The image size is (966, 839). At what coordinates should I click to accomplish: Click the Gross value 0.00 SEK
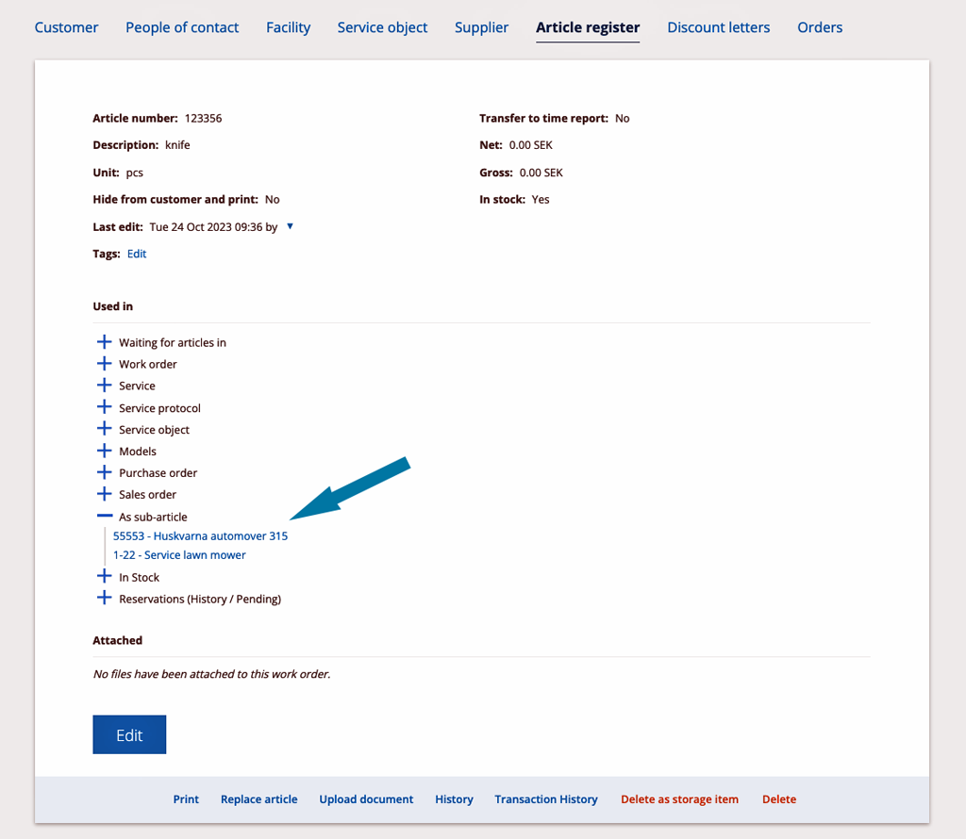(x=541, y=173)
